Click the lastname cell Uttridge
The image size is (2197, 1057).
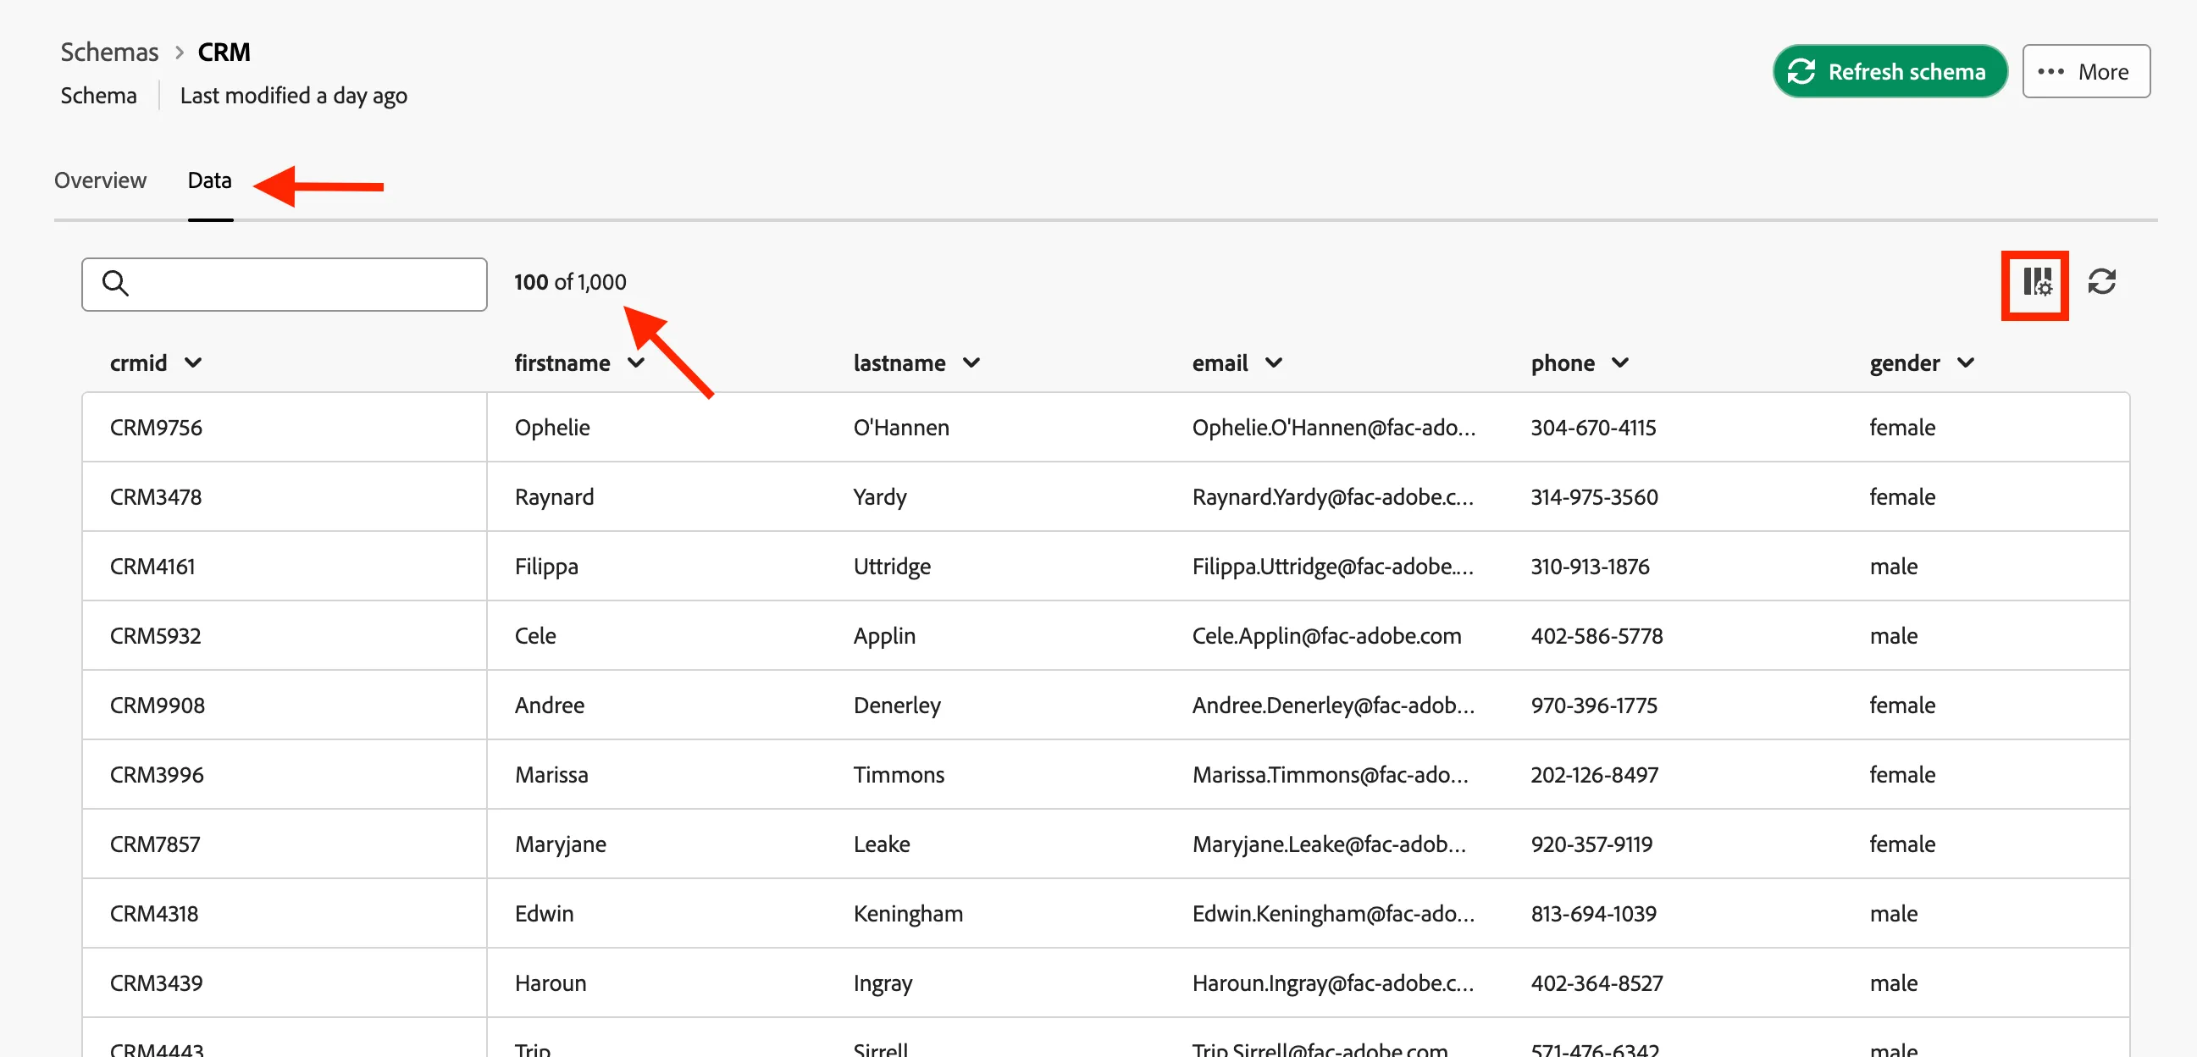click(892, 567)
